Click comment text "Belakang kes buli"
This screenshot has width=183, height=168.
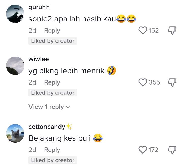click(x=60, y=138)
